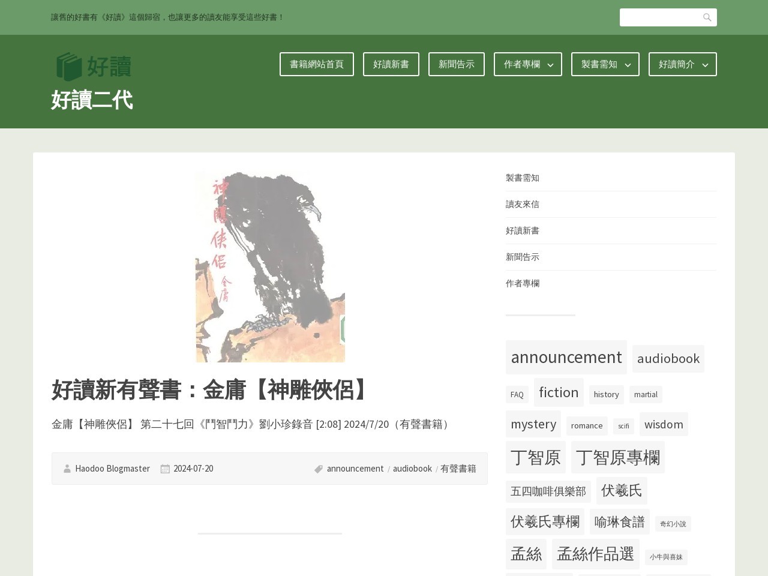
Task: Select the fiction tag in tag cloud
Action: pyautogui.click(x=558, y=392)
